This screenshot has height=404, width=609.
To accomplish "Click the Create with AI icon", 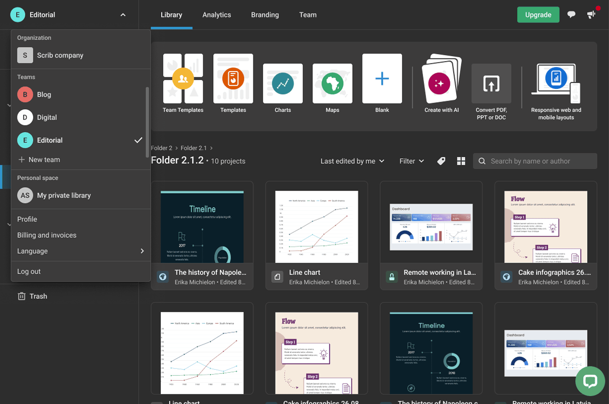I will click(x=441, y=78).
